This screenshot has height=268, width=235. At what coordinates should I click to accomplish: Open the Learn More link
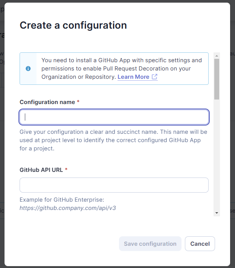(133, 77)
